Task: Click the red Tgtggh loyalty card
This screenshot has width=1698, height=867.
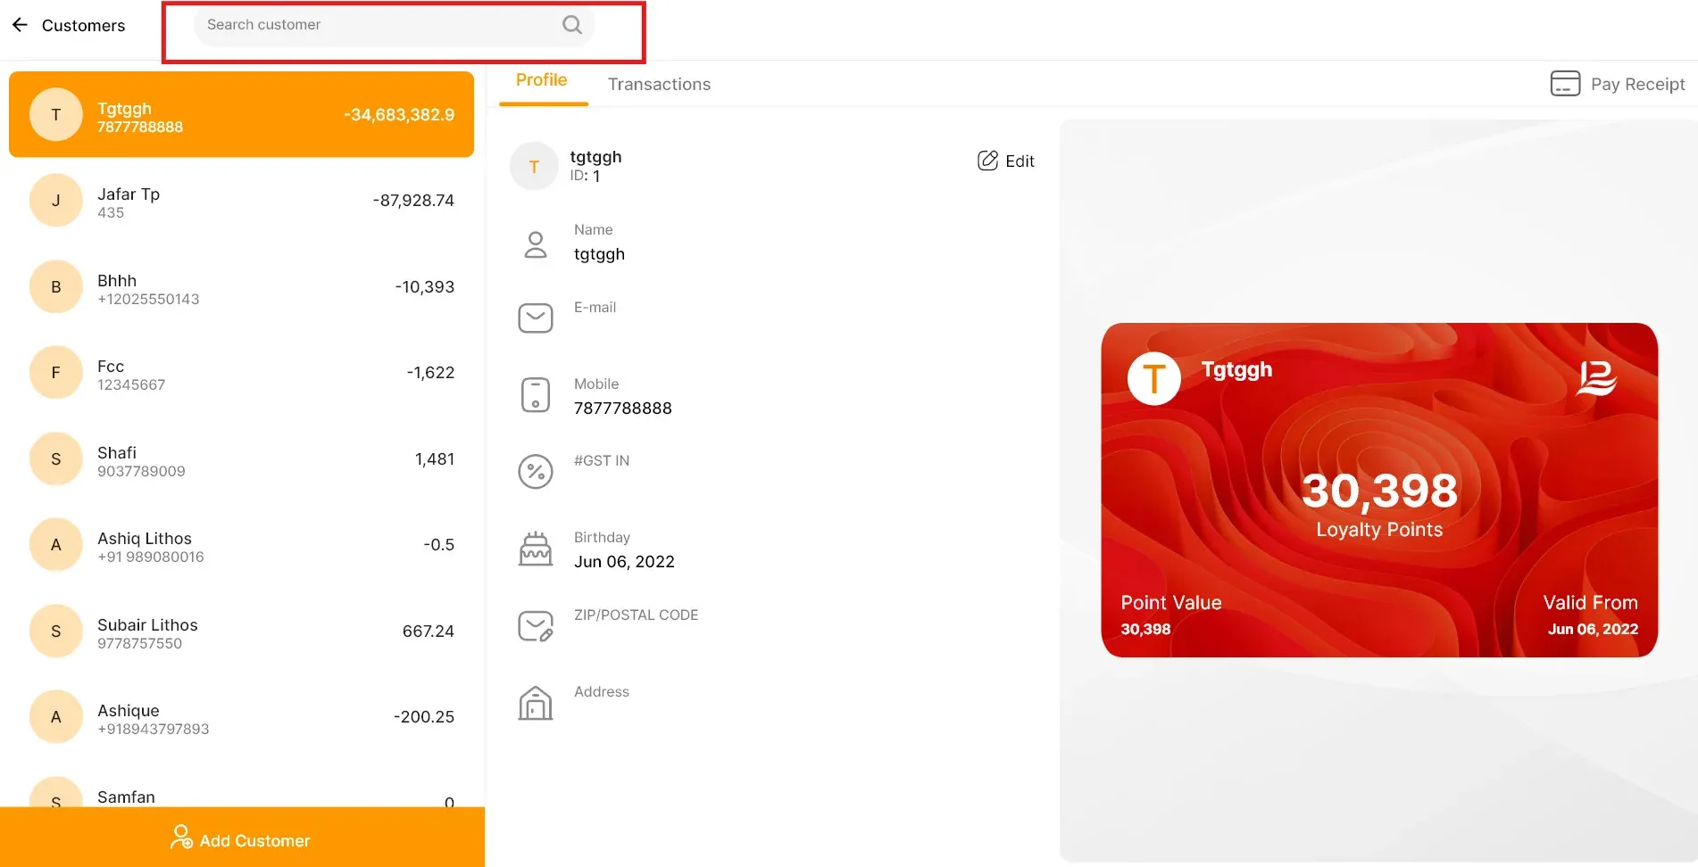Action: [1379, 491]
